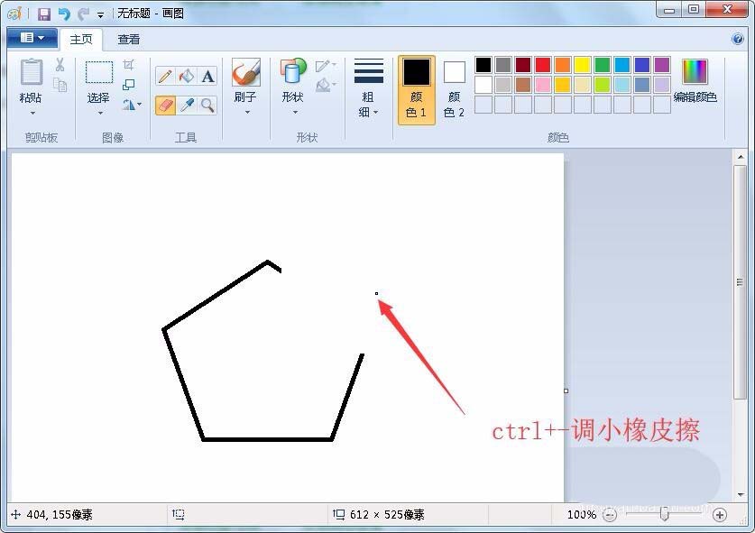The width and height of the screenshot is (755, 533).
Task: Open the Shapes (形状) gallery dropdown
Action: [x=293, y=113]
